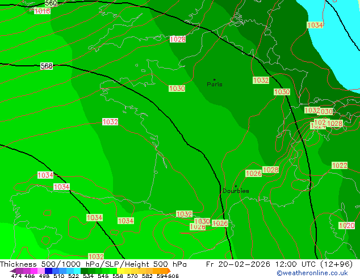The image size is (360, 278).
Task: Click the Paris city label
Action: pos(215,85)
